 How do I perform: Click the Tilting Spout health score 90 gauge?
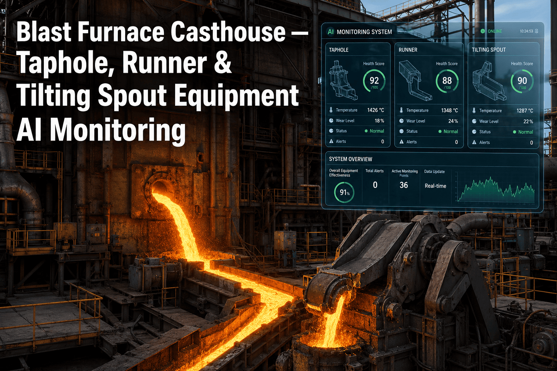522,82
